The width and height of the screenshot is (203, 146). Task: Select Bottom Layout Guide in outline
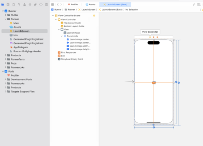(74, 26)
